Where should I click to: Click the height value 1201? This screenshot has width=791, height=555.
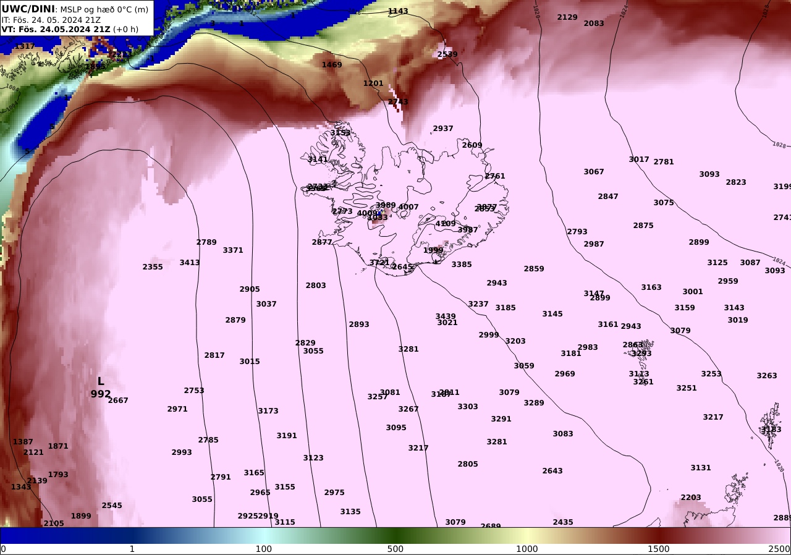point(373,83)
